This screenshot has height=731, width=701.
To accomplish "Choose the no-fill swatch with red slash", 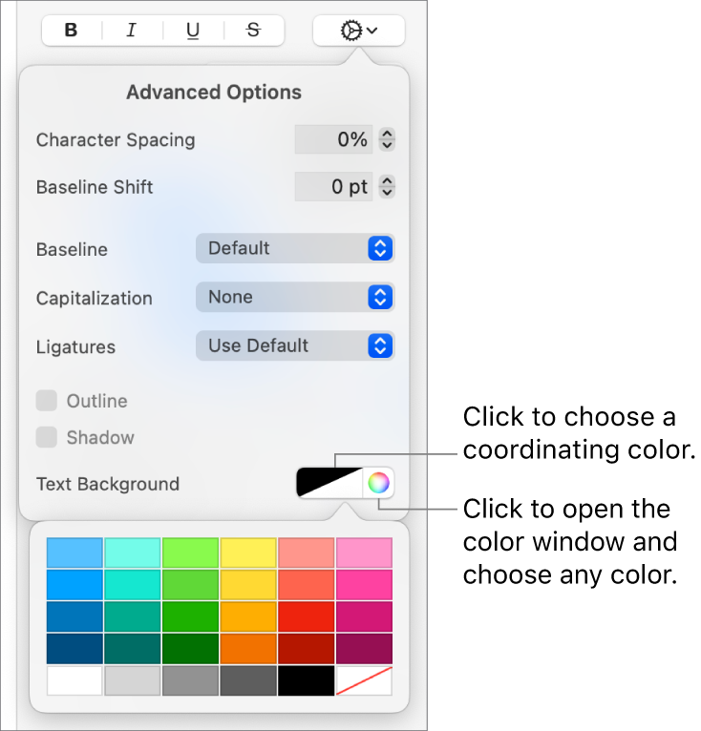I will [x=364, y=680].
